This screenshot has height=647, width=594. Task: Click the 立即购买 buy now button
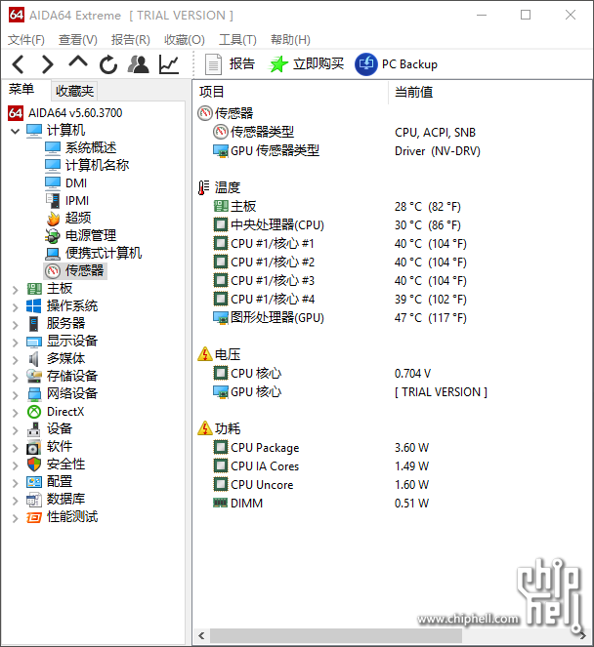point(306,64)
